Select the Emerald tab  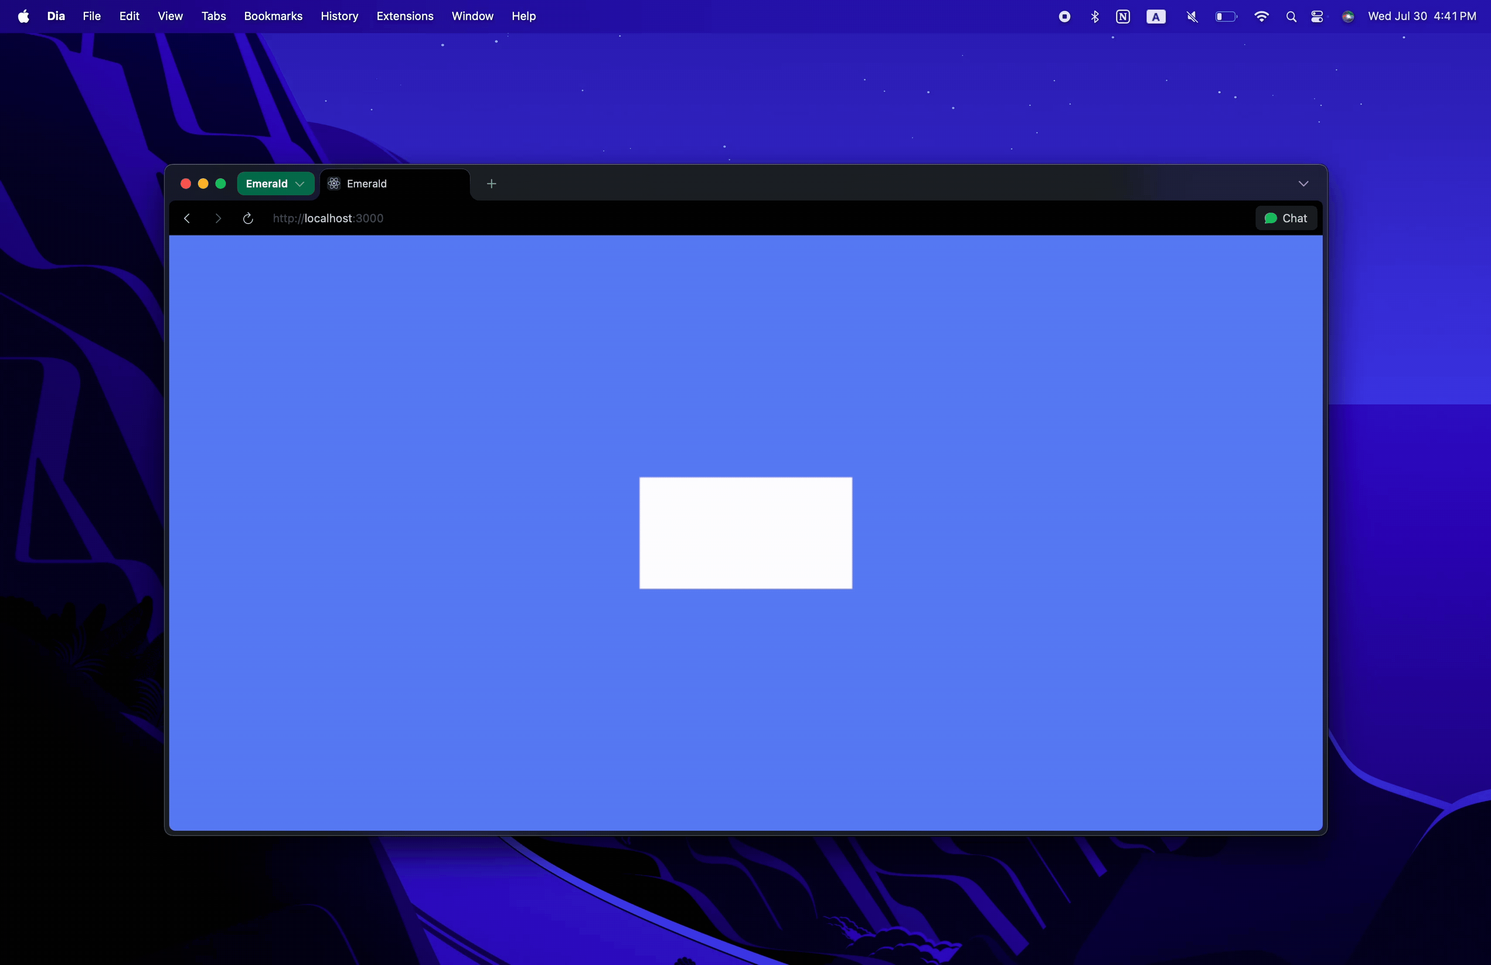395,183
